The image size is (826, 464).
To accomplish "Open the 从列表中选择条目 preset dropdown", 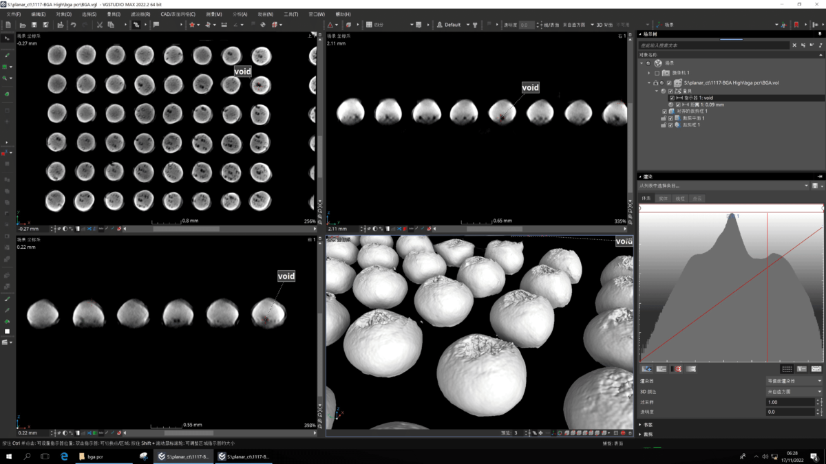I will (x=723, y=186).
